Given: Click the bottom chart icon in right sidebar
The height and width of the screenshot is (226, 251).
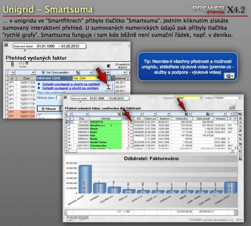Looking at the screenshot, I should 240,159.
